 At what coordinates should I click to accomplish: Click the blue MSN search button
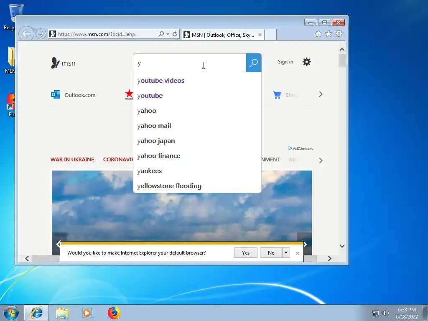click(x=254, y=63)
